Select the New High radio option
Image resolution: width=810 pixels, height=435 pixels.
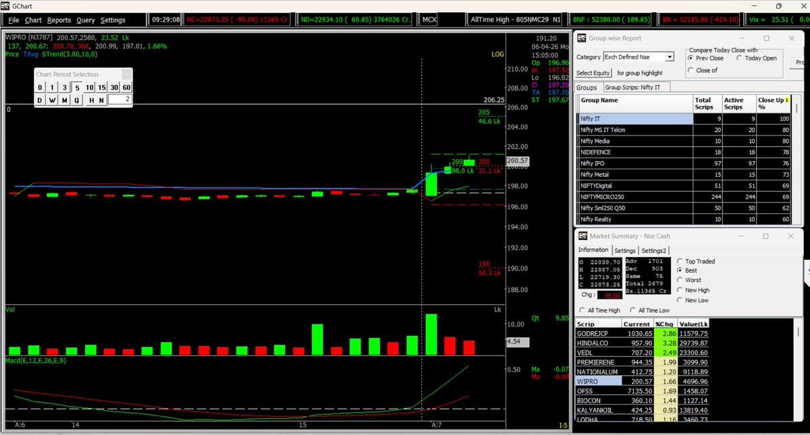[x=693, y=290]
